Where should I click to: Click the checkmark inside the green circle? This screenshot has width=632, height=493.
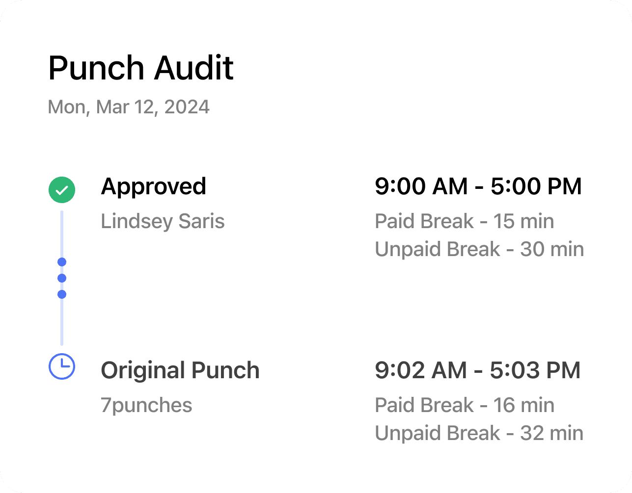(61, 189)
